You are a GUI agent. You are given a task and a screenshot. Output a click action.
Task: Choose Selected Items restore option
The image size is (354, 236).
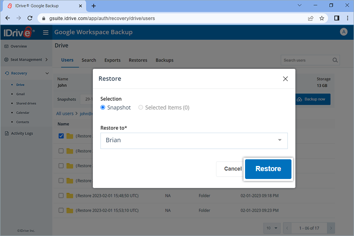pyautogui.click(x=141, y=107)
